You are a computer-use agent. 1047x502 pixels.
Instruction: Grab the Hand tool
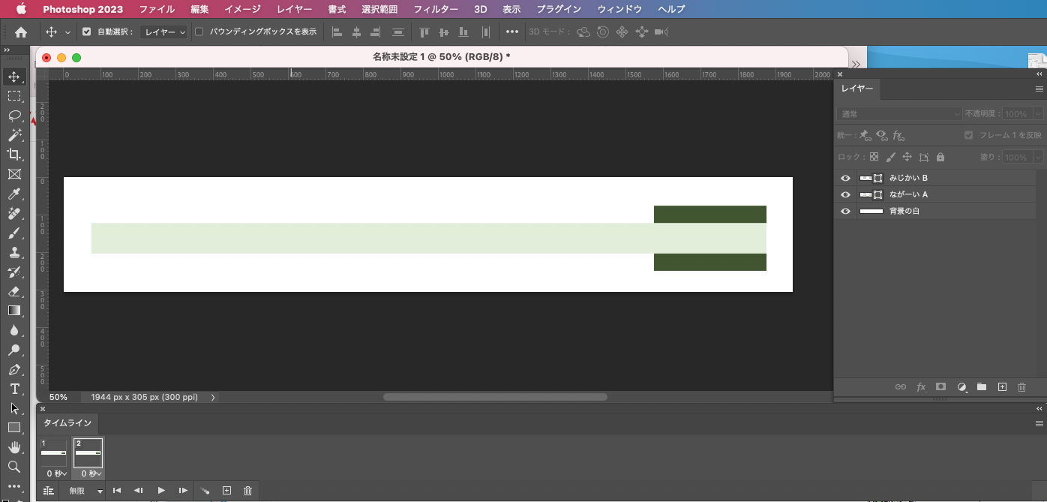pos(15,447)
